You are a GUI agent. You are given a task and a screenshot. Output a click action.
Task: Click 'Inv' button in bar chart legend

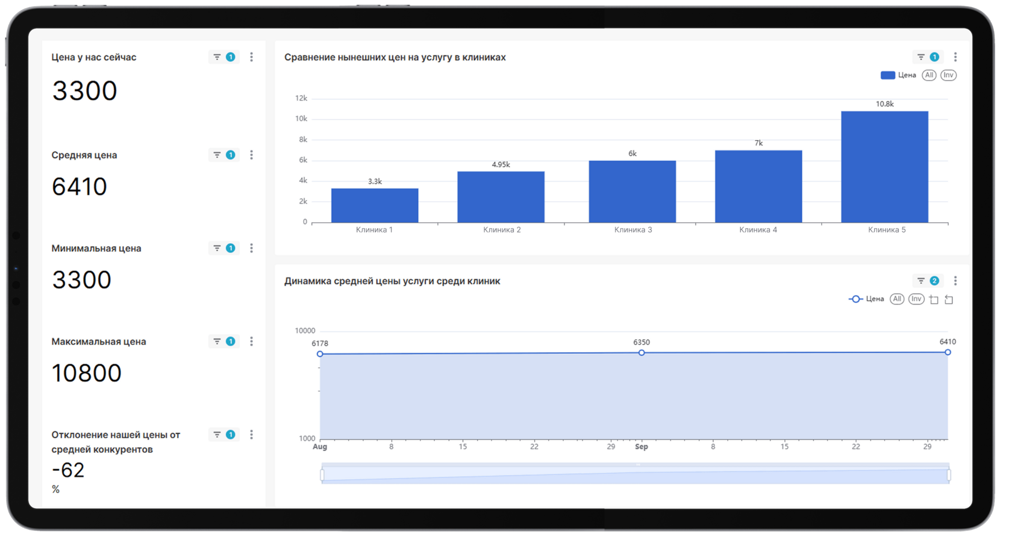click(949, 75)
